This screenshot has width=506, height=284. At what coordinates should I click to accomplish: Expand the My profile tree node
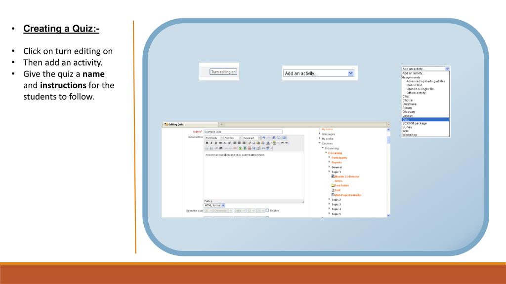(x=320, y=139)
